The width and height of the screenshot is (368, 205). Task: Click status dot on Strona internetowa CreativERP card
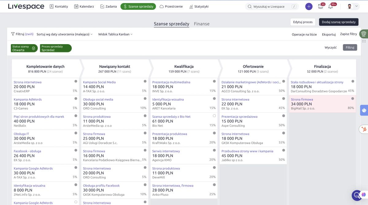(x=76, y=81)
